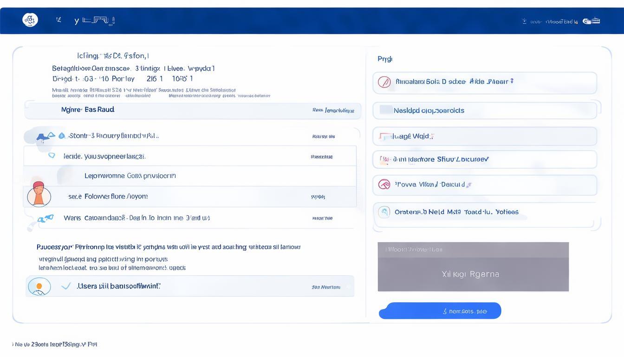The image size is (624, 357).
Task: Toggle the small square beside 'Nesldpd' row
Action: click(386, 110)
